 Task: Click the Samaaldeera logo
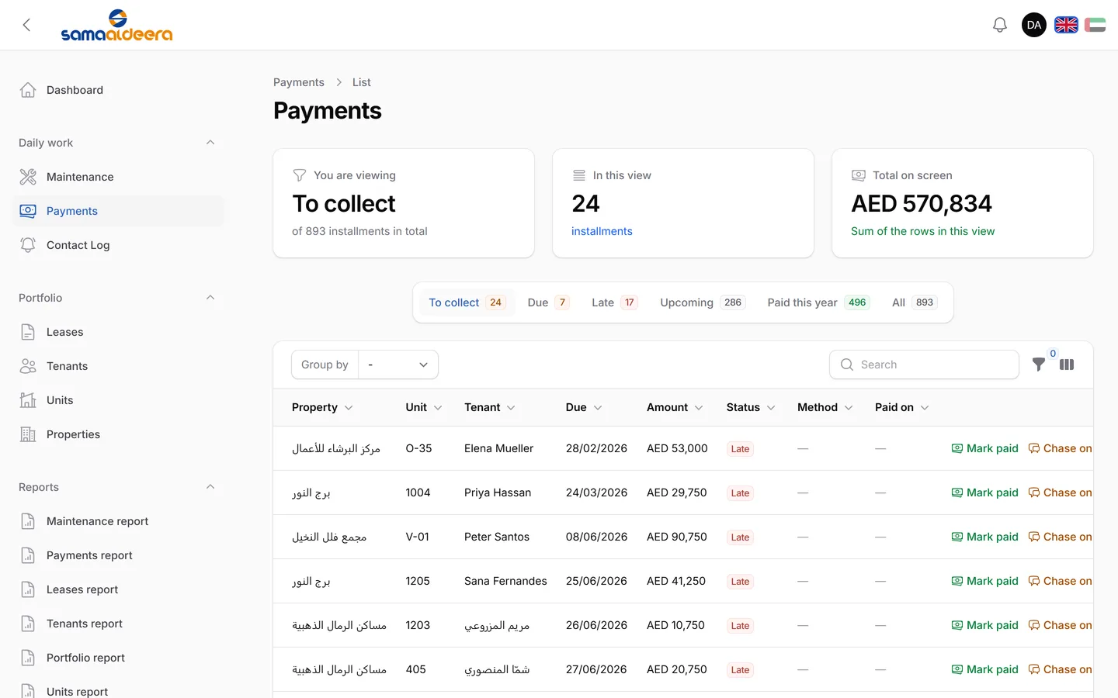tap(116, 25)
